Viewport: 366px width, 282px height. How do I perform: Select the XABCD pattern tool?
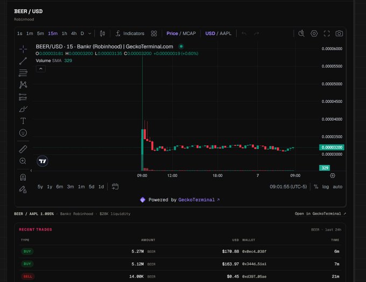(x=23, y=84)
